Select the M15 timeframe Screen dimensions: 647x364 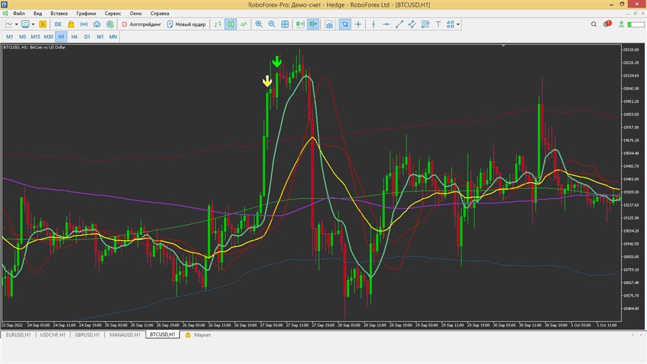tap(36, 36)
